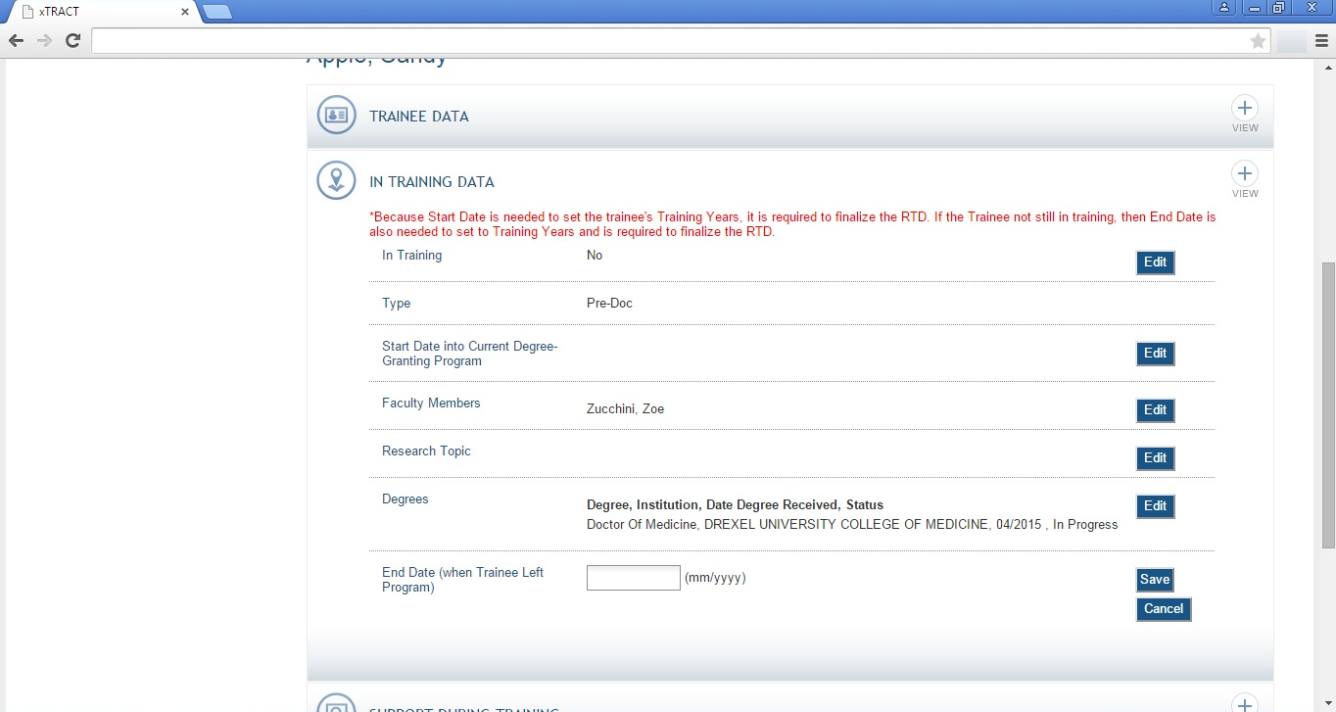
Task: Click the Degree, Institution, Date Degree Received, Status header
Action: click(735, 505)
